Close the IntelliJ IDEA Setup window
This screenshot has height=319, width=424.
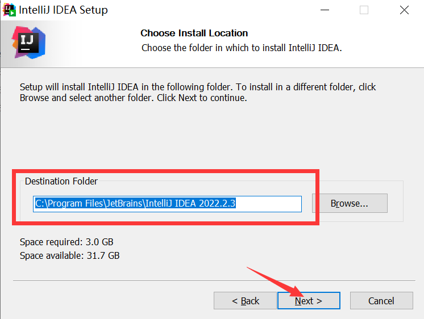click(x=404, y=10)
